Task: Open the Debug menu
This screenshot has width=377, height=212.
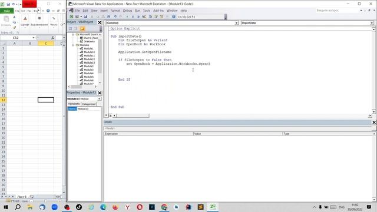Action: (127, 11)
